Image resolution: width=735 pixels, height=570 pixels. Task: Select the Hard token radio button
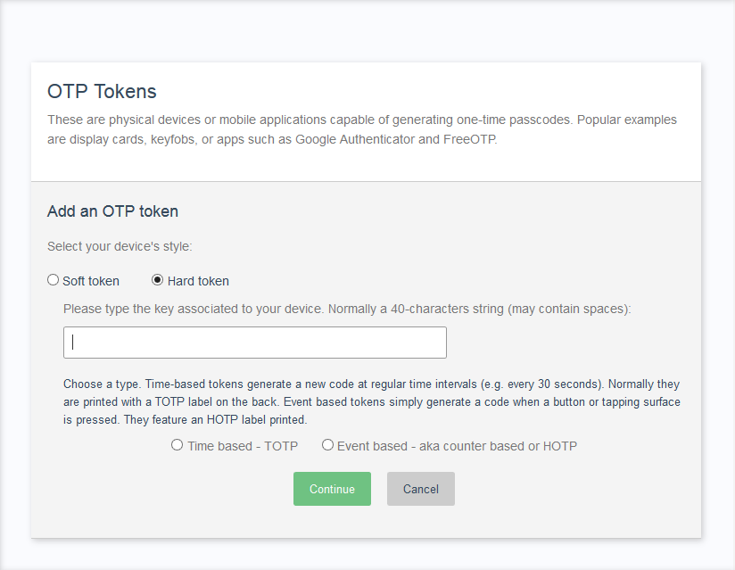click(157, 279)
